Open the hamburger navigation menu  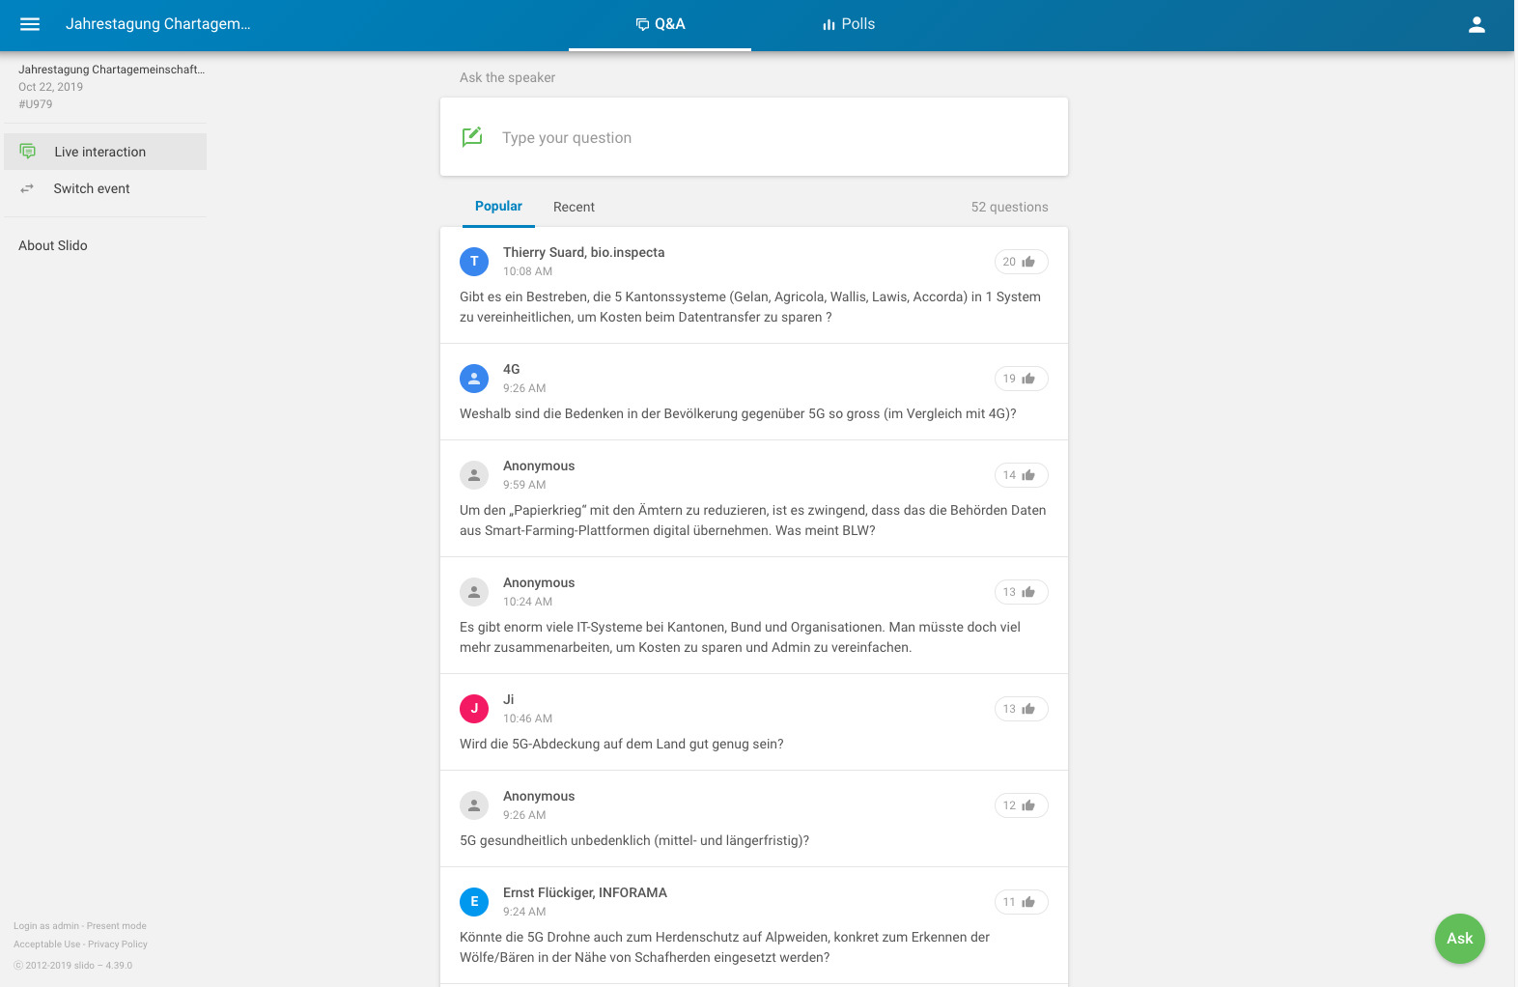click(30, 24)
